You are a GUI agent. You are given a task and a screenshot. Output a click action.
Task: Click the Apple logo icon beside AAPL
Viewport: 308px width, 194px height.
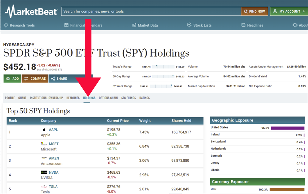(44, 130)
